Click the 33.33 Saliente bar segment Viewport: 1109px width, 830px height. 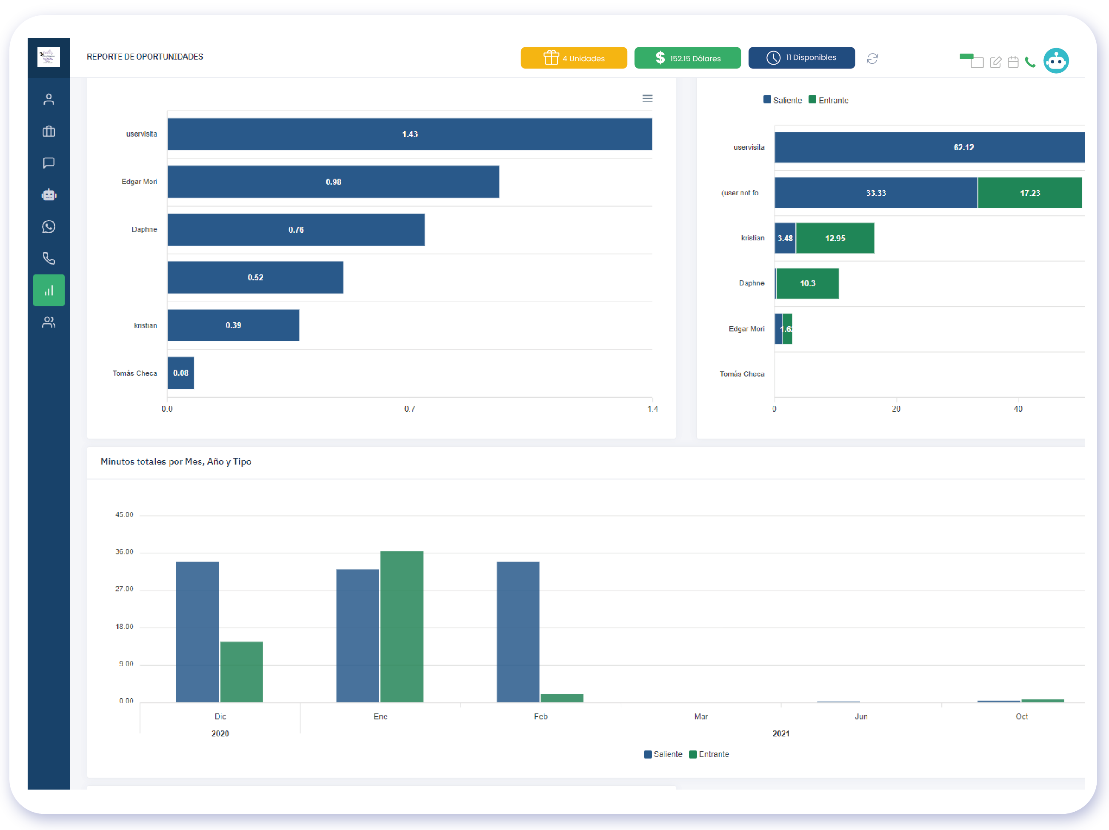click(876, 193)
